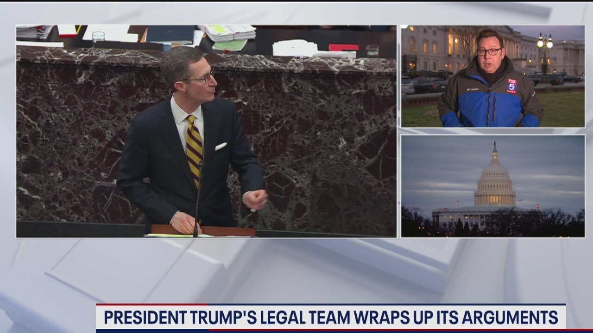Click the FOX 5 logo on the jacket
This screenshot has height=333, width=593.
point(511,86)
